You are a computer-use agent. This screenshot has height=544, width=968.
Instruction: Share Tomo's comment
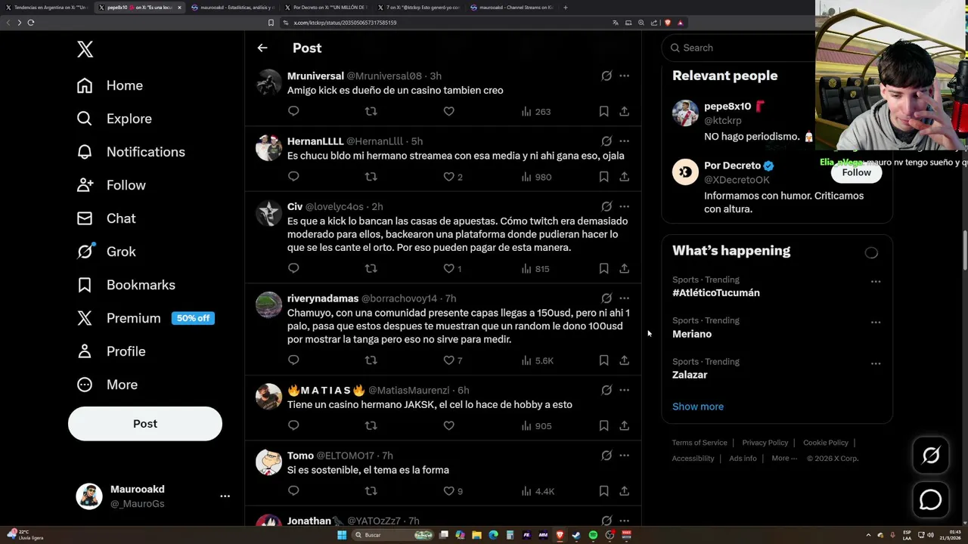(624, 491)
